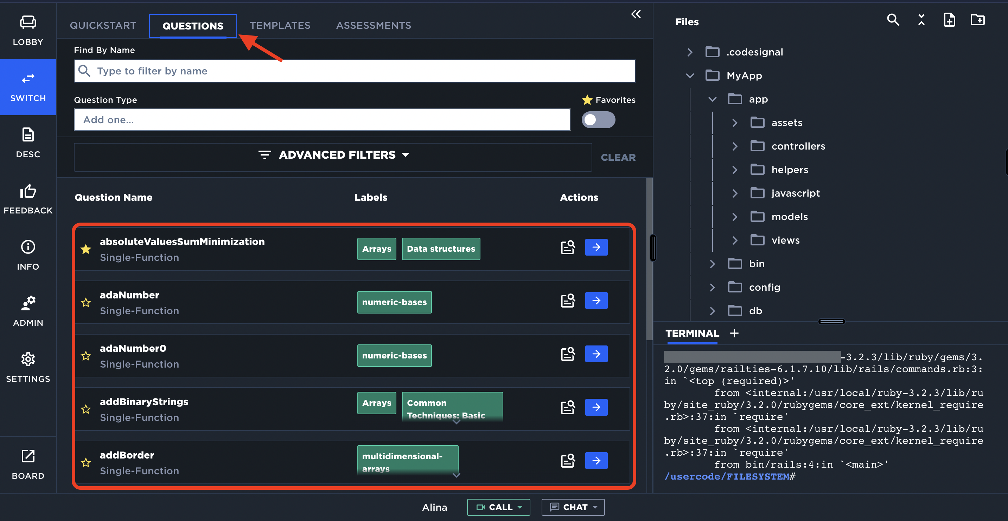Switch to the Assessments tab

(374, 26)
